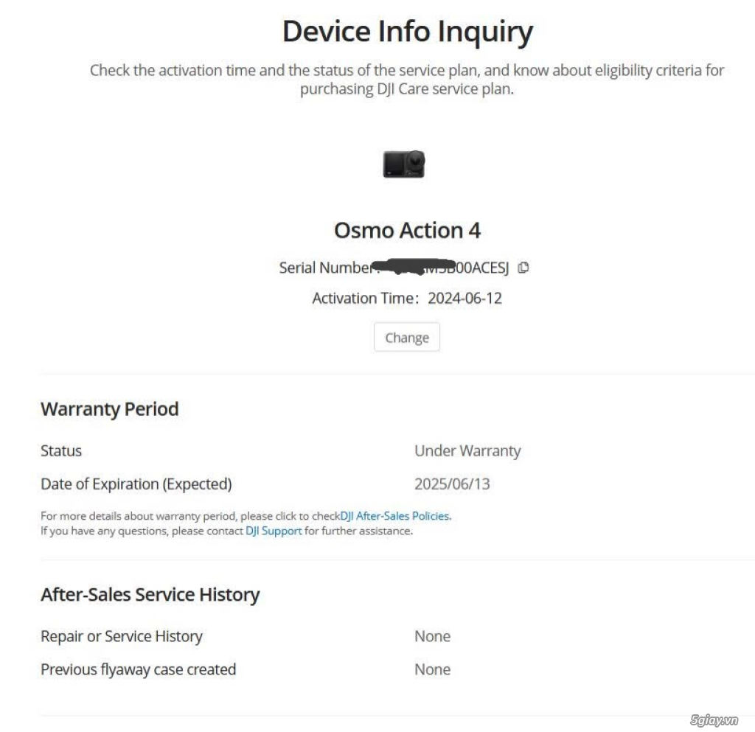Click the After-Sales Service History heading

(150, 594)
